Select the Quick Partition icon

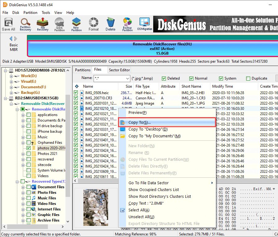tap(59, 24)
